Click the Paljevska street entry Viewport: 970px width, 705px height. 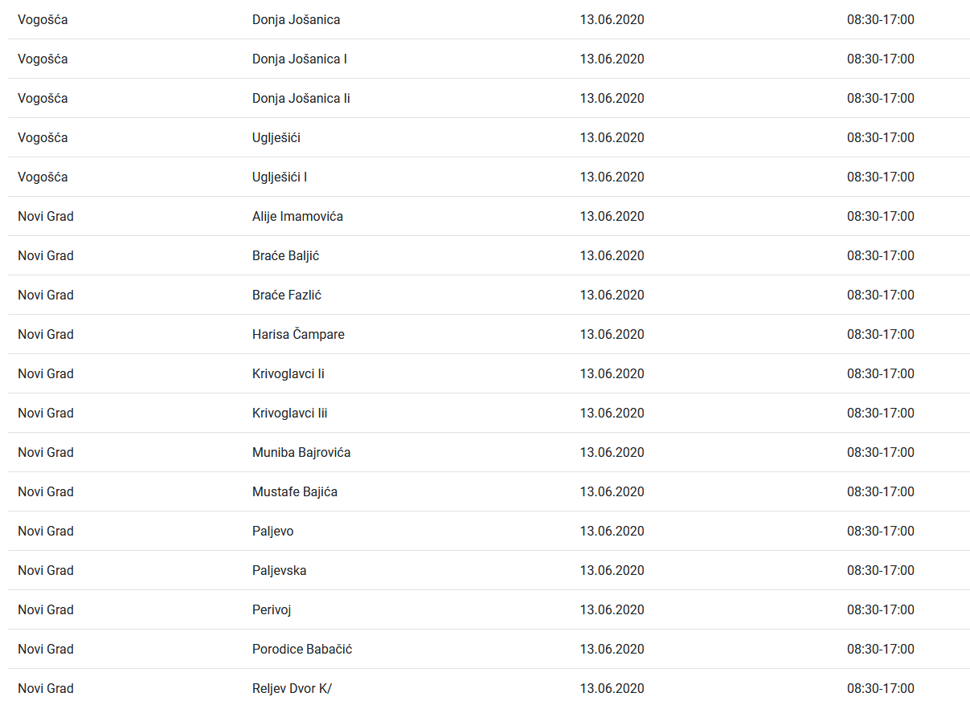(x=279, y=571)
